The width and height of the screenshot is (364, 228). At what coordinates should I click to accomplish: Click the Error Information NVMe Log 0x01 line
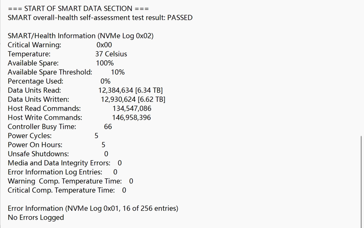click(x=93, y=208)
